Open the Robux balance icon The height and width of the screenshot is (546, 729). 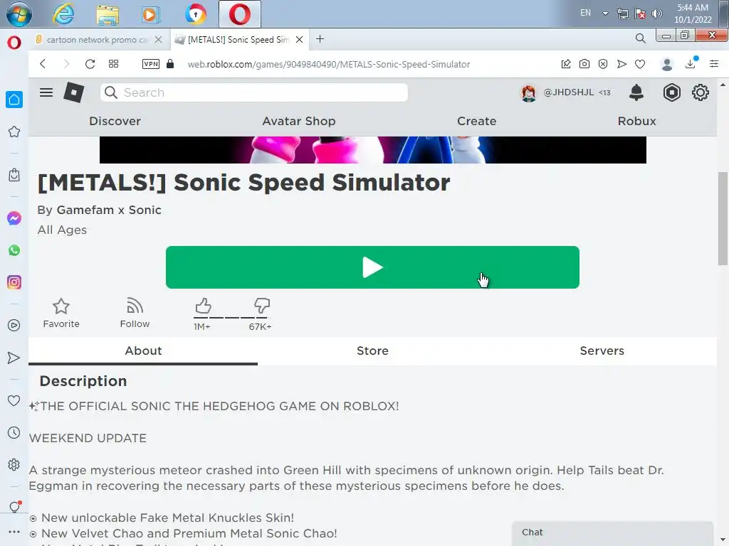[672, 92]
